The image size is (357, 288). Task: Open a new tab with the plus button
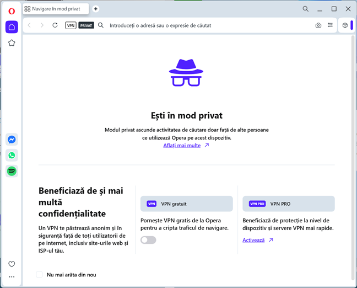tap(96, 9)
